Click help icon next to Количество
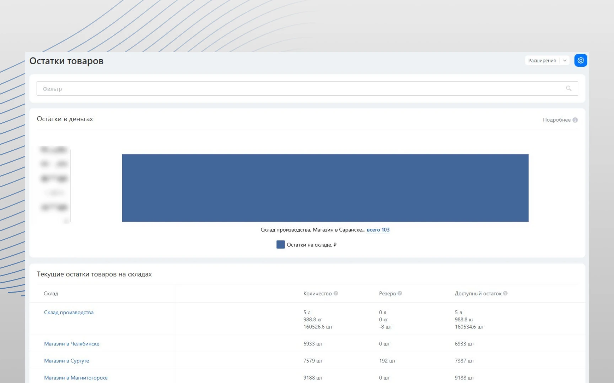This screenshot has height=383, width=614. tap(336, 293)
